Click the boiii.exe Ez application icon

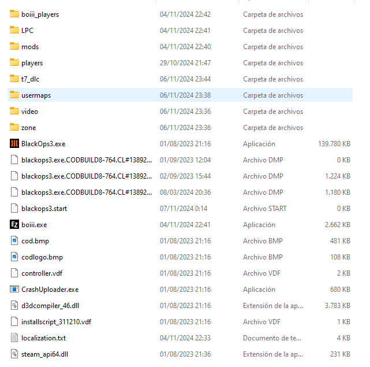coord(14,224)
